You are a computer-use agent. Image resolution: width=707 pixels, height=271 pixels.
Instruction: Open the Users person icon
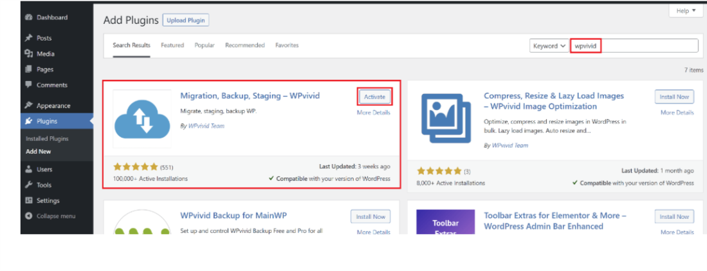pos(29,169)
